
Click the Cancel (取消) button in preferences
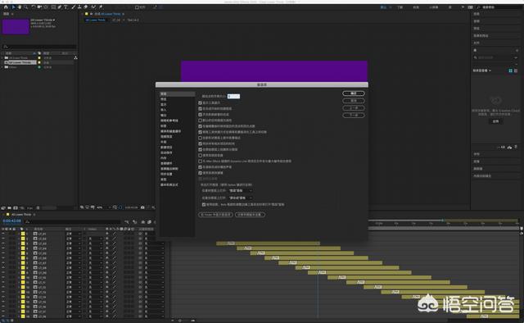tap(353, 101)
